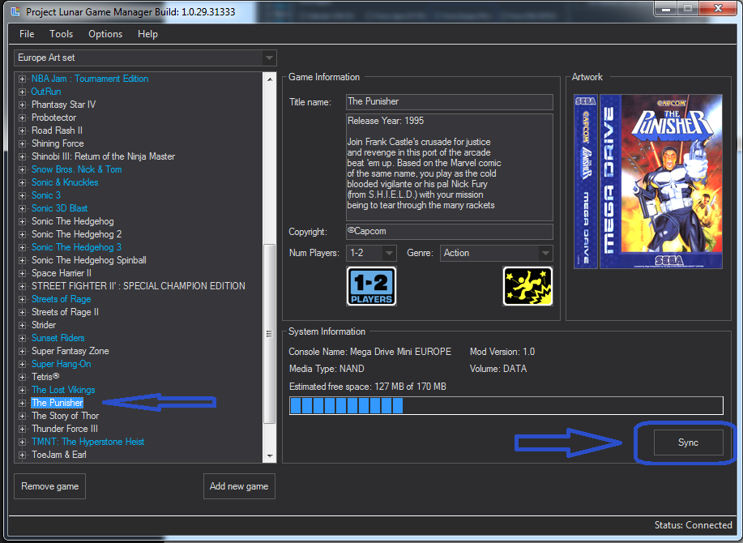This screenshot has height=543, width=743.
Task: Open the File menu
Action: pos(26,34)
